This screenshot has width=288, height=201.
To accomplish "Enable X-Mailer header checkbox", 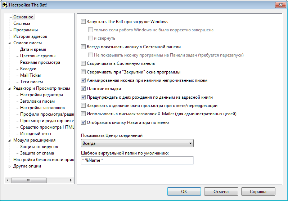I will tap(84, 114).
